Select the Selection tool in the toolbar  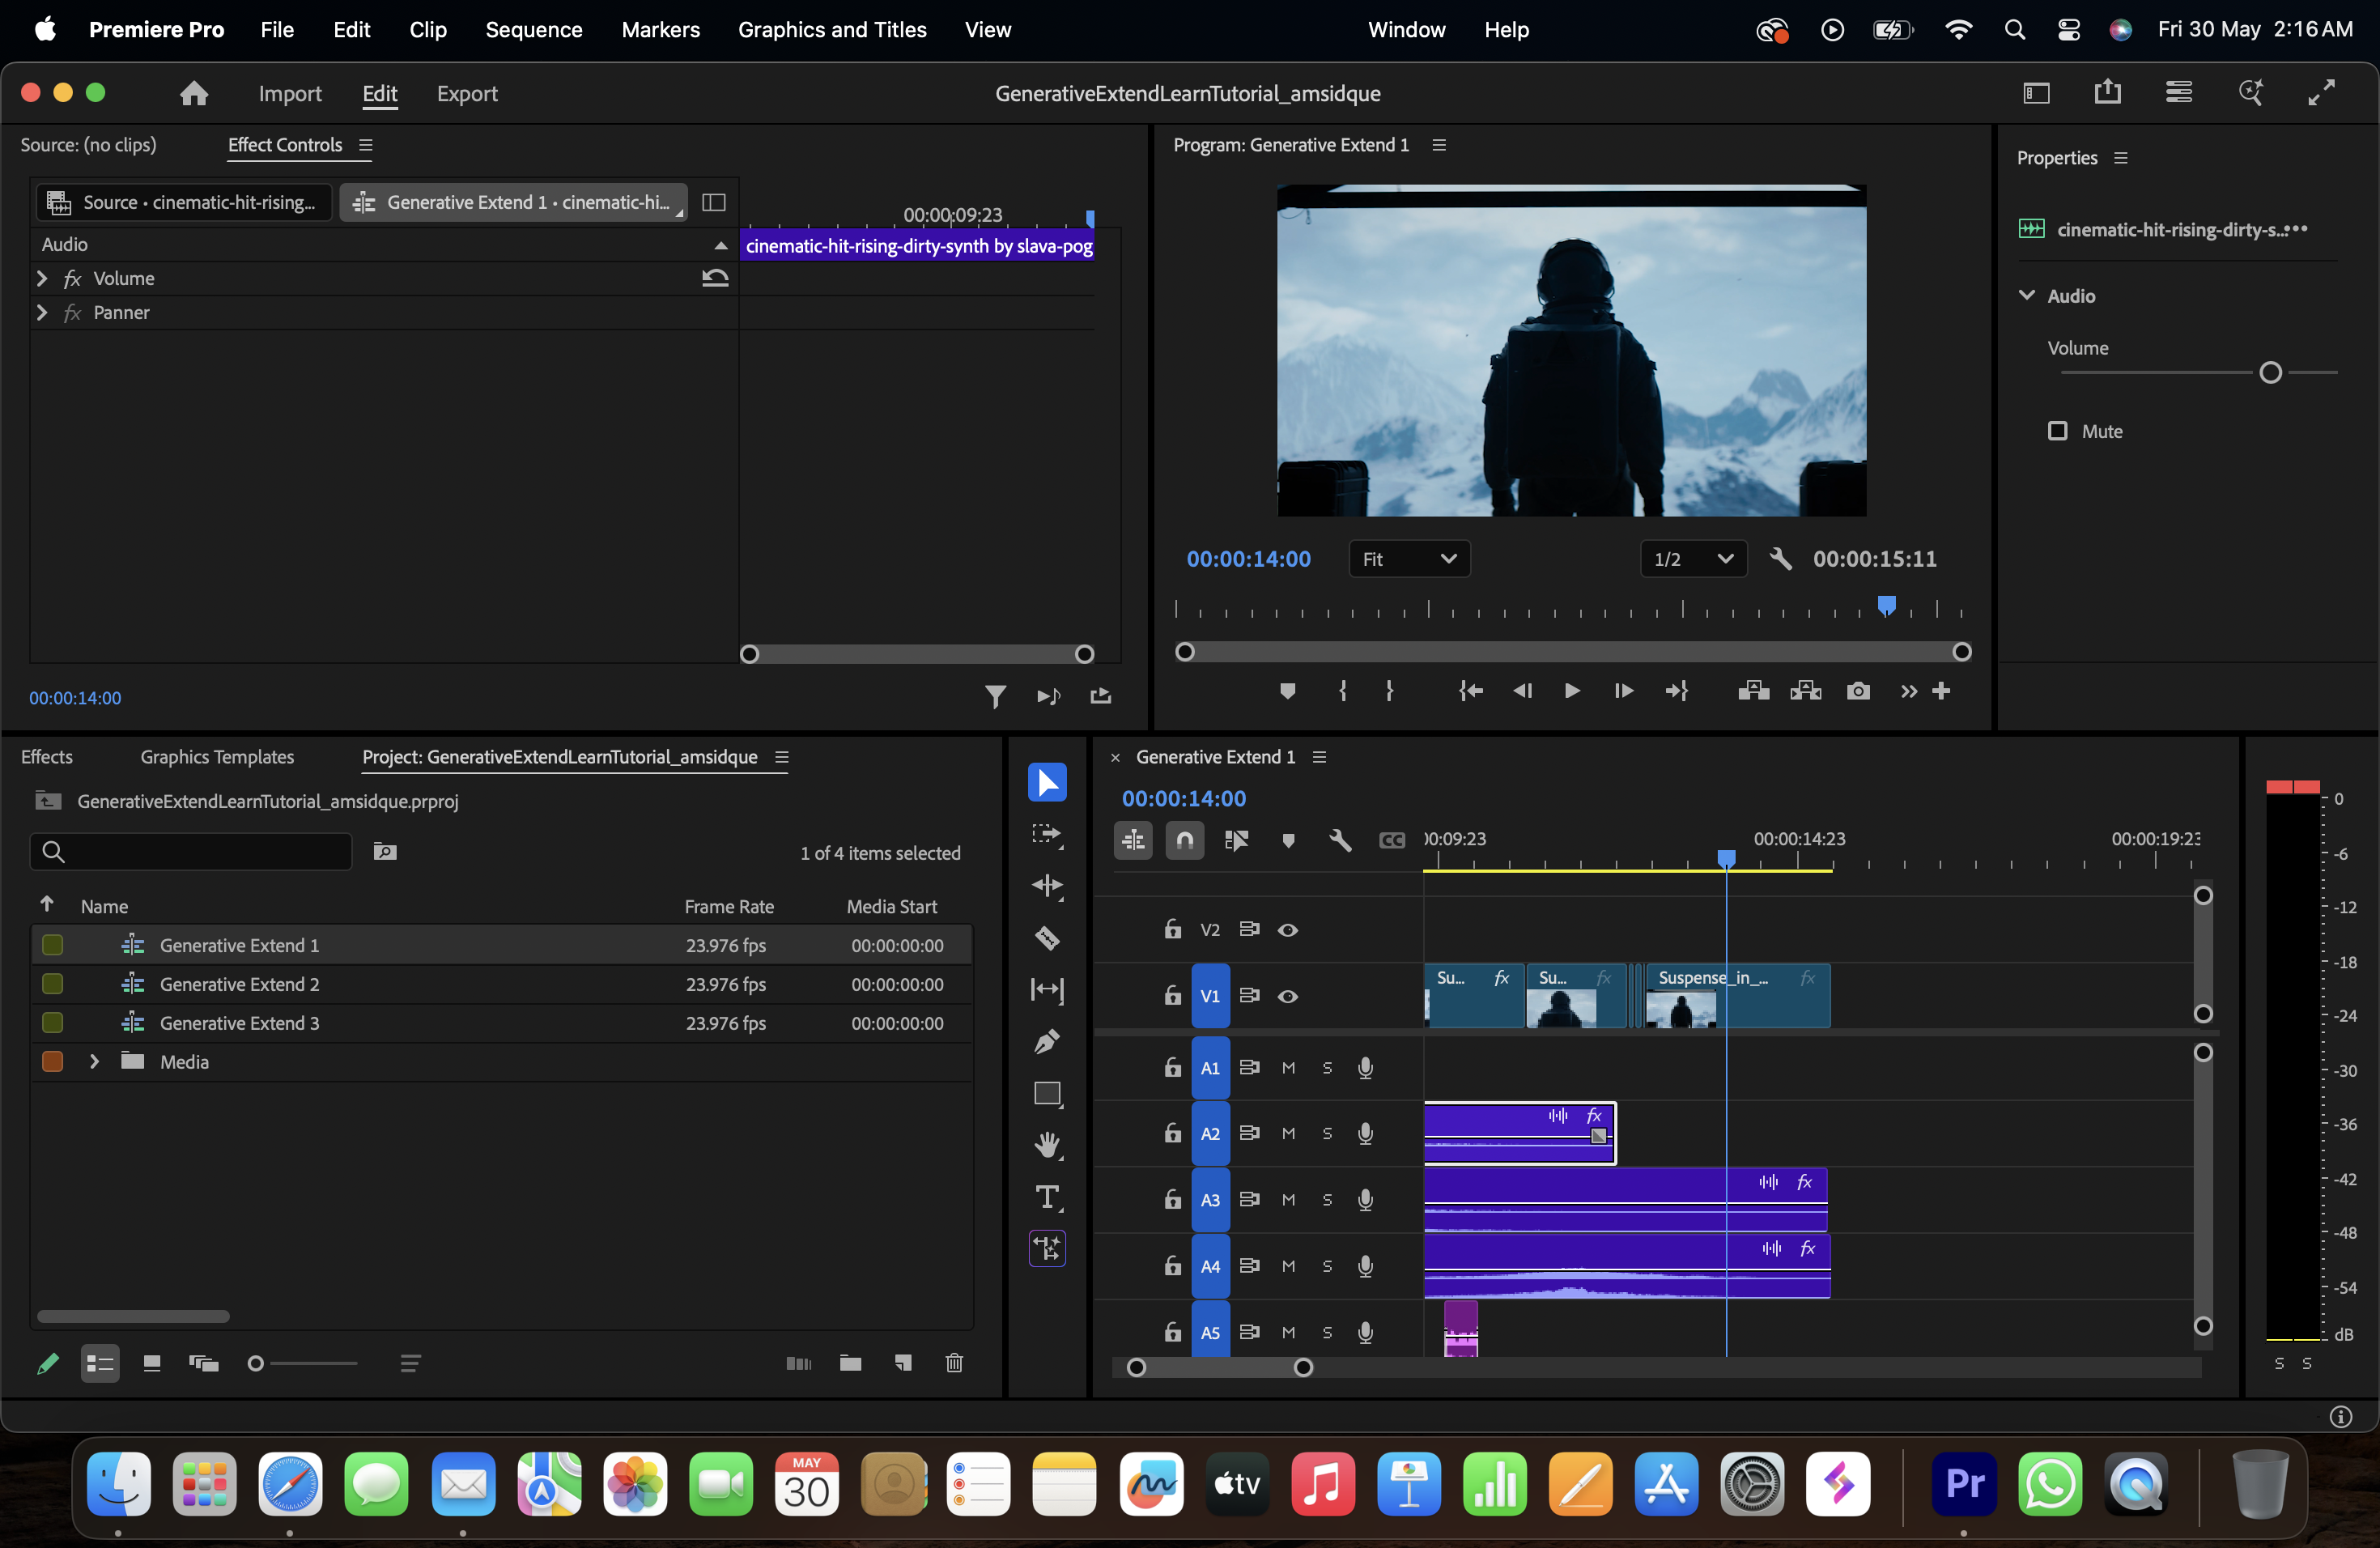pyautogui.click(x=1047, y=783)
